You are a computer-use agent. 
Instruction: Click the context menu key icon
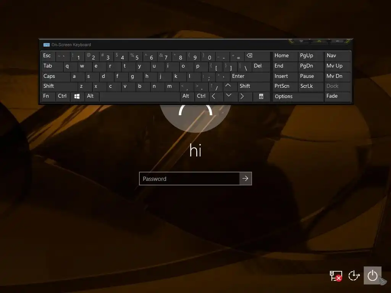[261, 96]
